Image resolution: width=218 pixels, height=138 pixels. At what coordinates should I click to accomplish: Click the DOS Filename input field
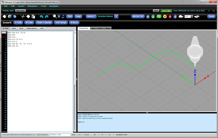pos(59,134)
